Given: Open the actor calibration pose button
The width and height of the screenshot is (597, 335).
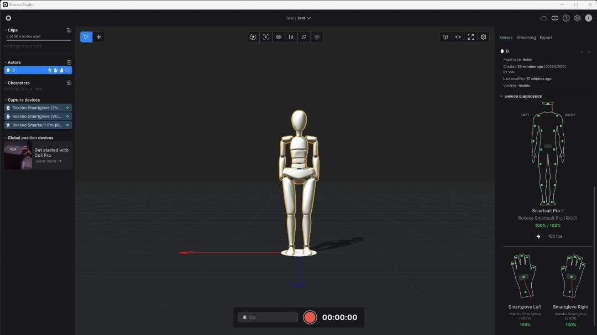Looking at the screenshot, I should point(253,37).
